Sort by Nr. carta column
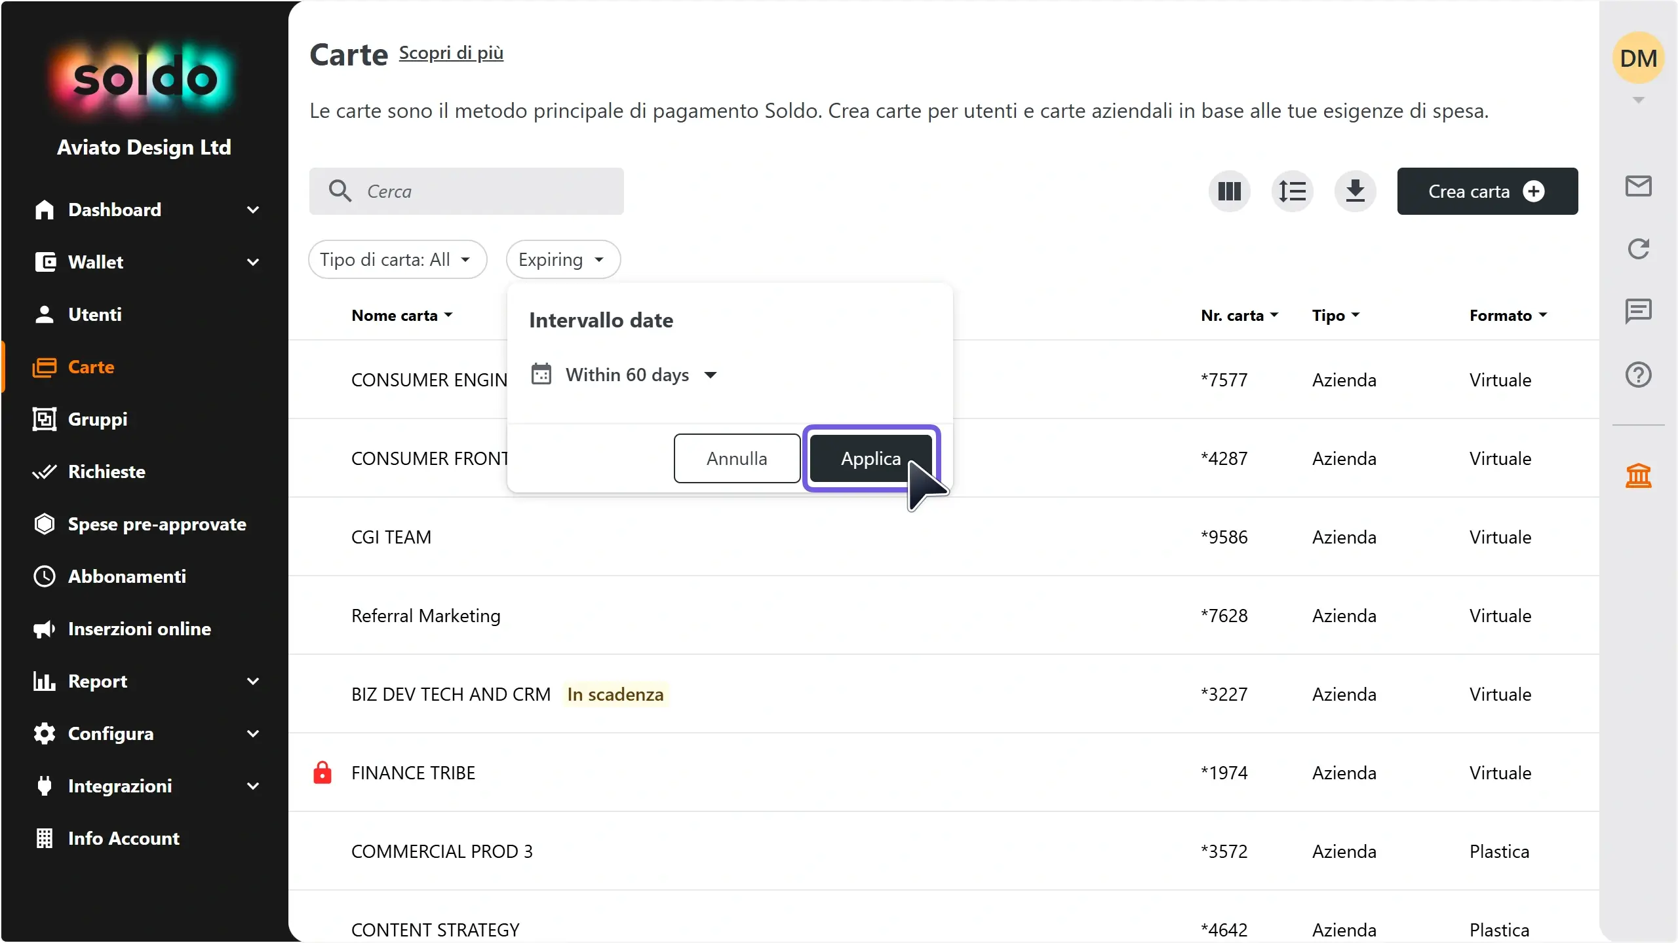 pyautogui.click(x=1239, y=316)
